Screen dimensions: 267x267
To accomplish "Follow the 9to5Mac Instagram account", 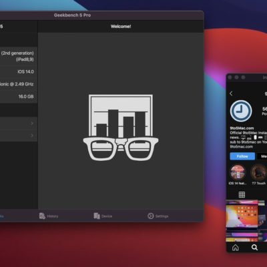I will click(242, 156).
